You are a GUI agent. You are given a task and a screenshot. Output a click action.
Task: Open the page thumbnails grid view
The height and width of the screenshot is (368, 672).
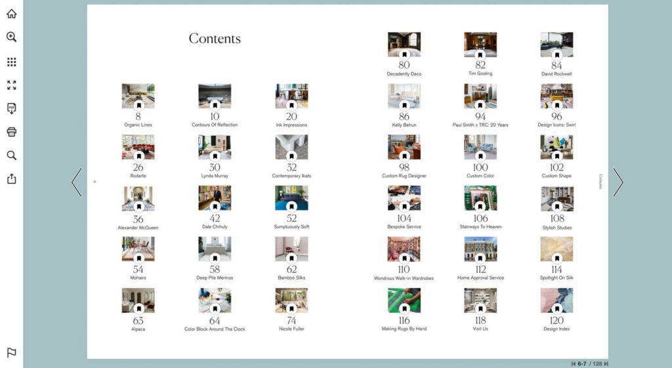[x=11, y=62]
